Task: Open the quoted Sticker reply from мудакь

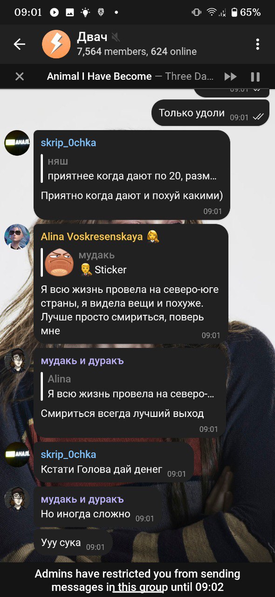Action: (132, 263)
